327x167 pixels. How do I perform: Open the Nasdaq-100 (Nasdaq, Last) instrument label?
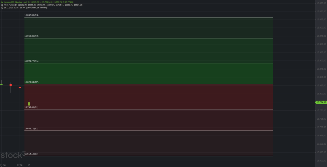click(15, 2)
